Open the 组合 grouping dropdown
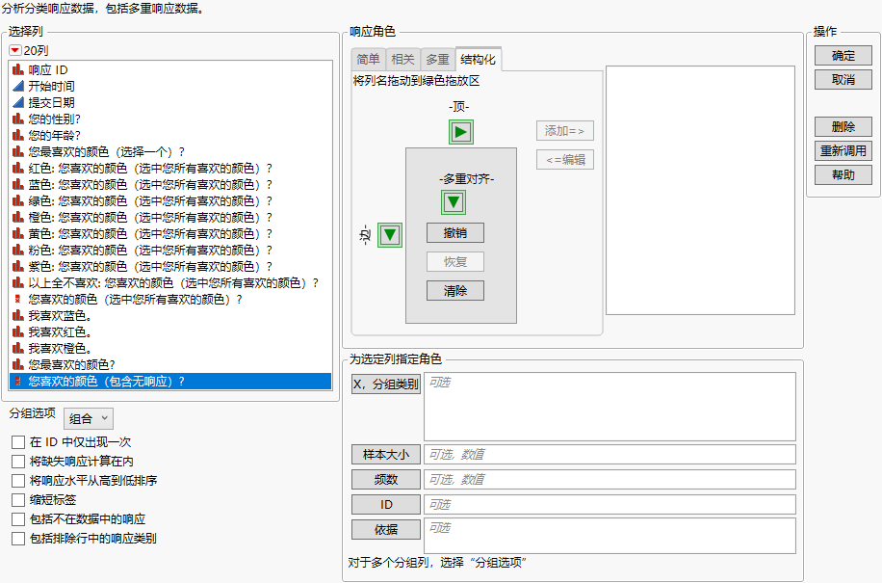Screen dimensions: 882x583 click(88, 418)
